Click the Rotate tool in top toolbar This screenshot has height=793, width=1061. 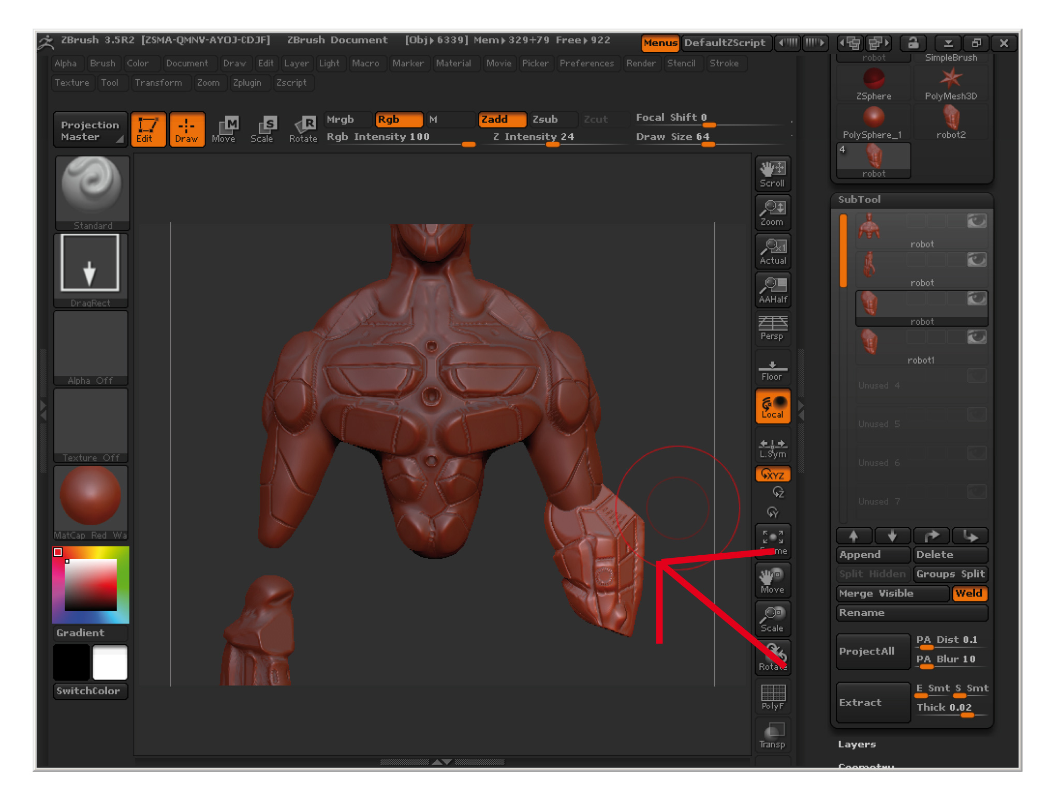pyautogui.click(x=303, y=129)
